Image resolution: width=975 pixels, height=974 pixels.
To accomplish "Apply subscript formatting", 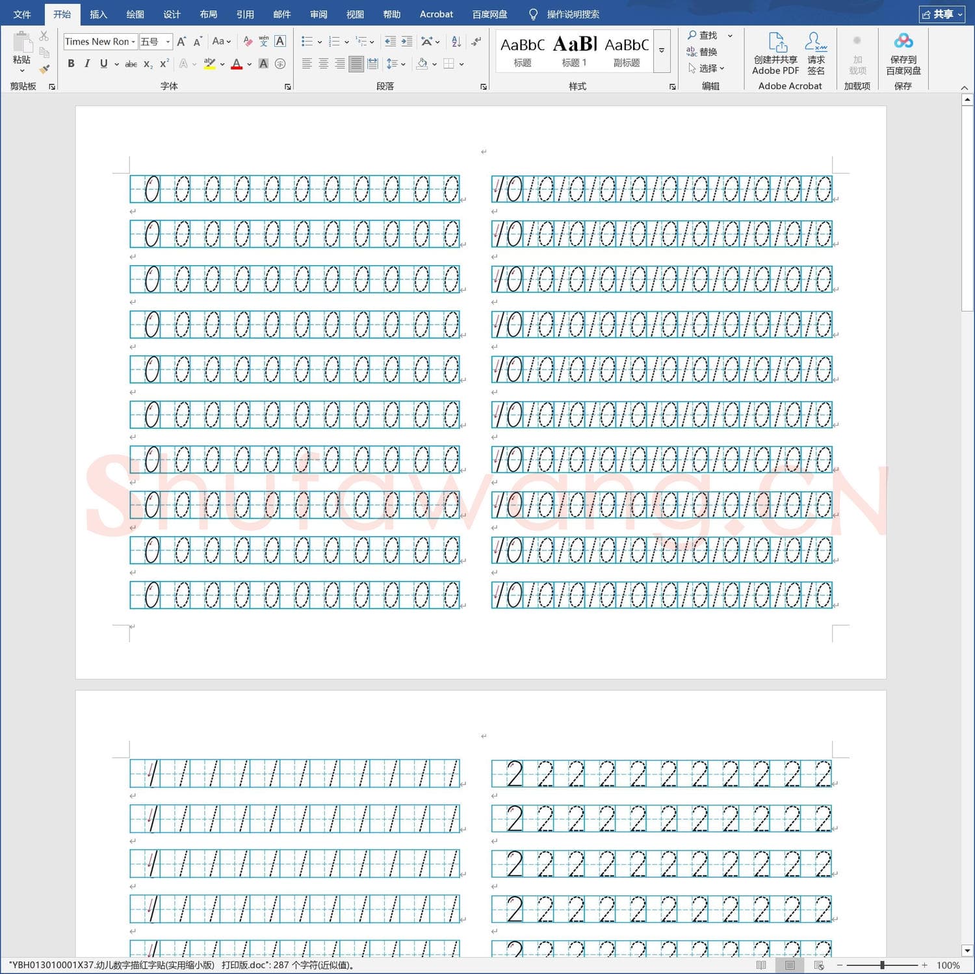I will (x=148, y=64).
